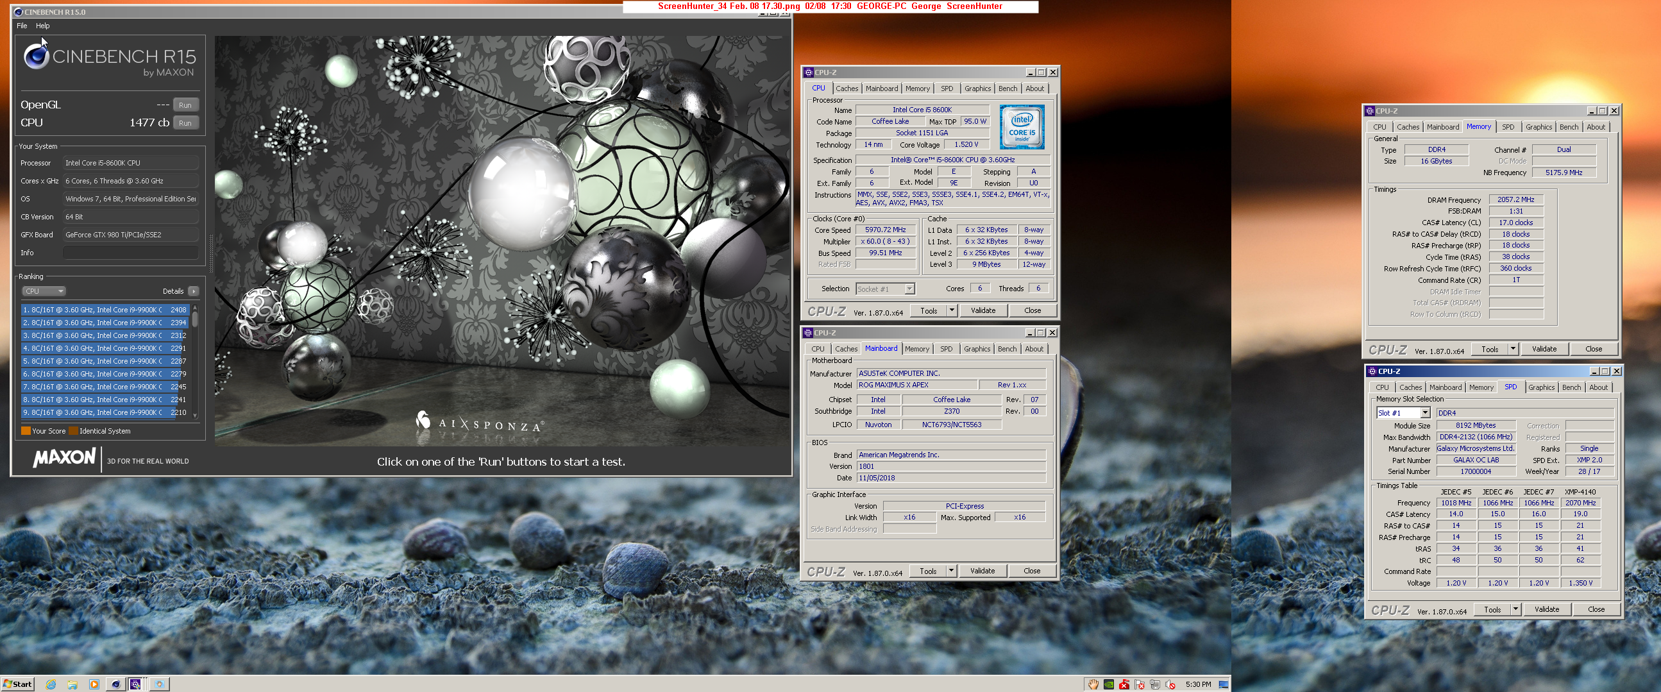1661x692 pixels.
Task: Switch to ScreenHunter hand taskbar button
Action: [160, 684]
